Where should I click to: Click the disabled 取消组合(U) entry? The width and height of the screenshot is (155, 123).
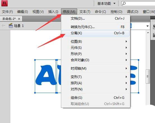[x=95, y=104]
